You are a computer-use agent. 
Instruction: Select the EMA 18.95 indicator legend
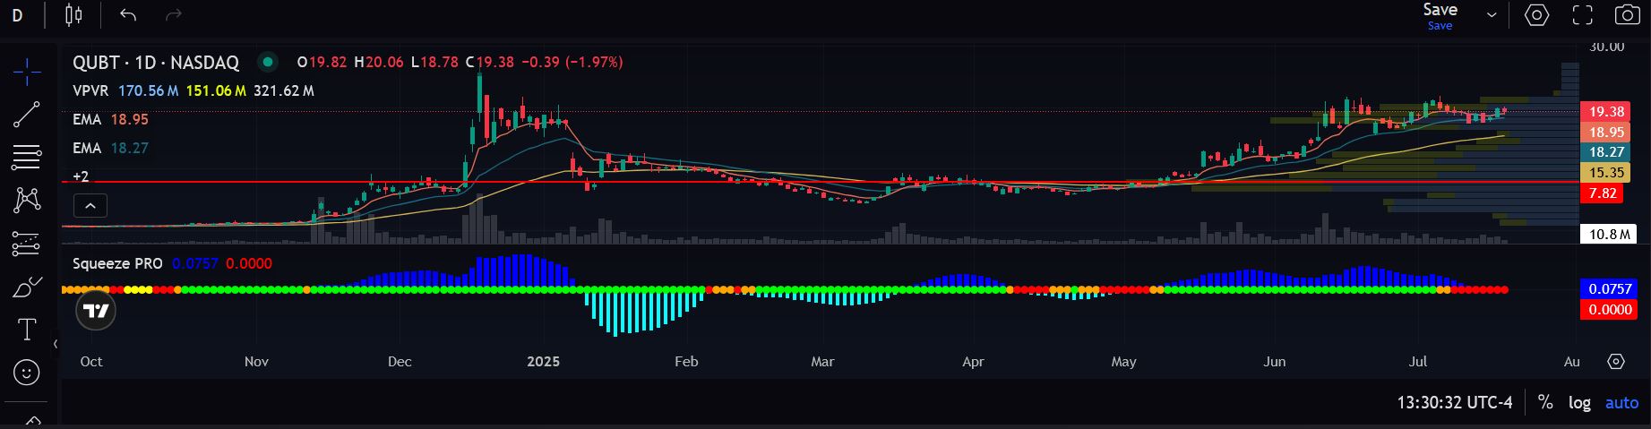pyautogui.click(x=110, y=119)
